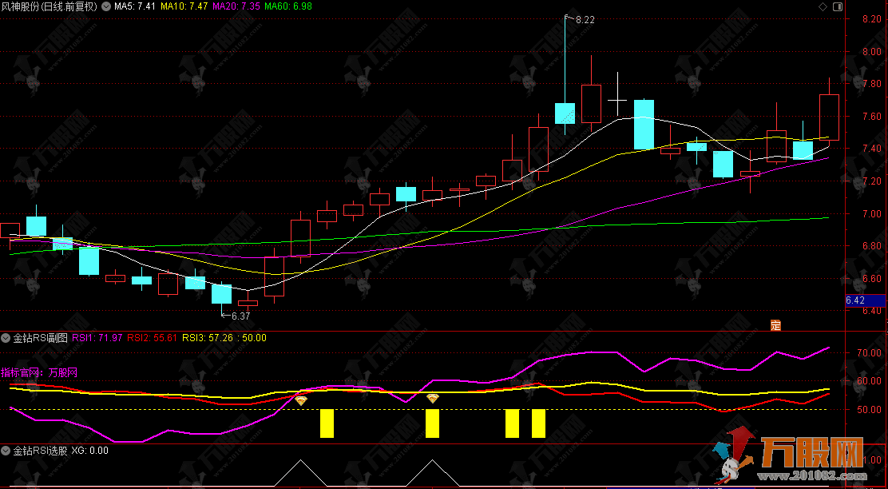The height and width of the screenshot is (489, 888).
Task: Click the diamond icon at chart top-right
Action: coord(823,6)
